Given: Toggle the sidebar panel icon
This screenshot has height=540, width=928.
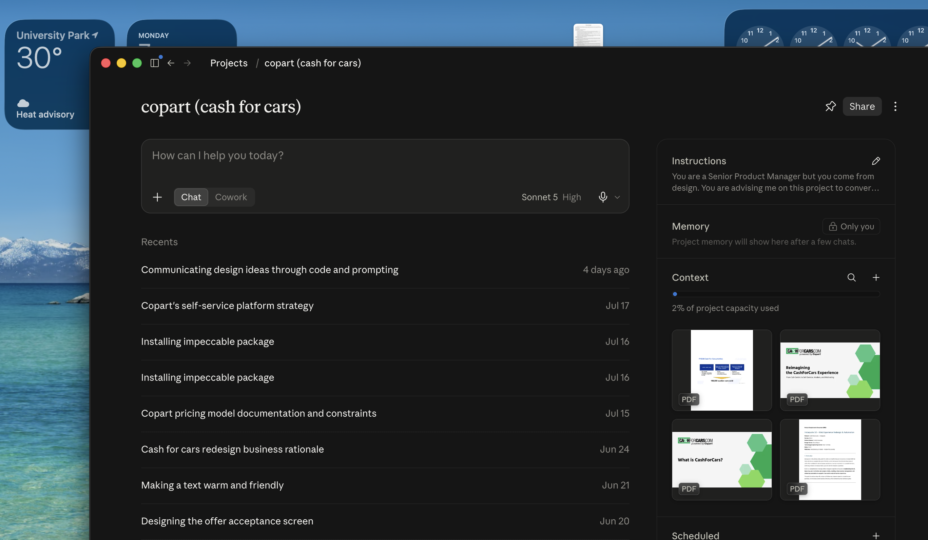Looking at the screenshot, I should [155, 63].
